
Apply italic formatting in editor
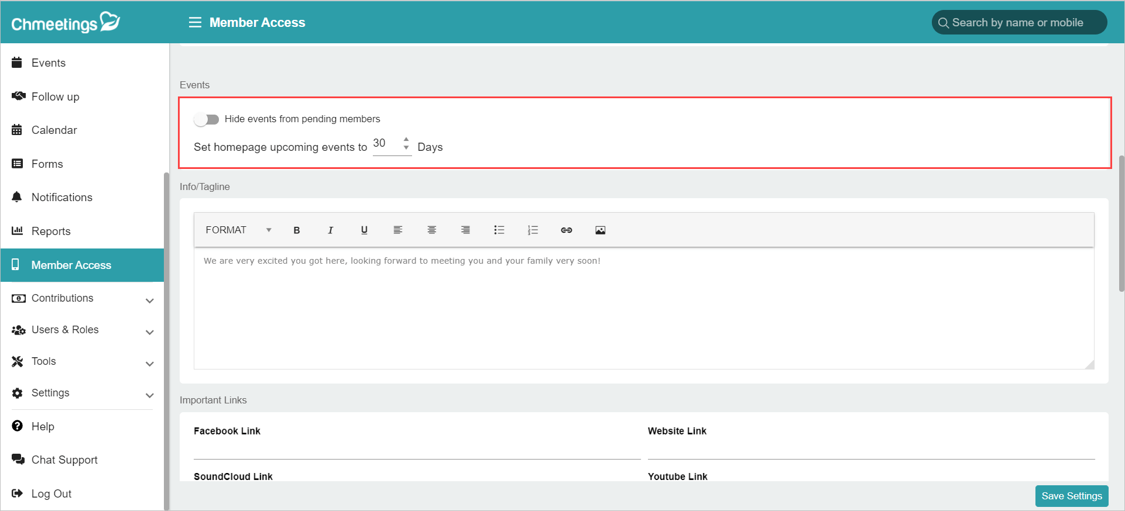click(331, 230)
